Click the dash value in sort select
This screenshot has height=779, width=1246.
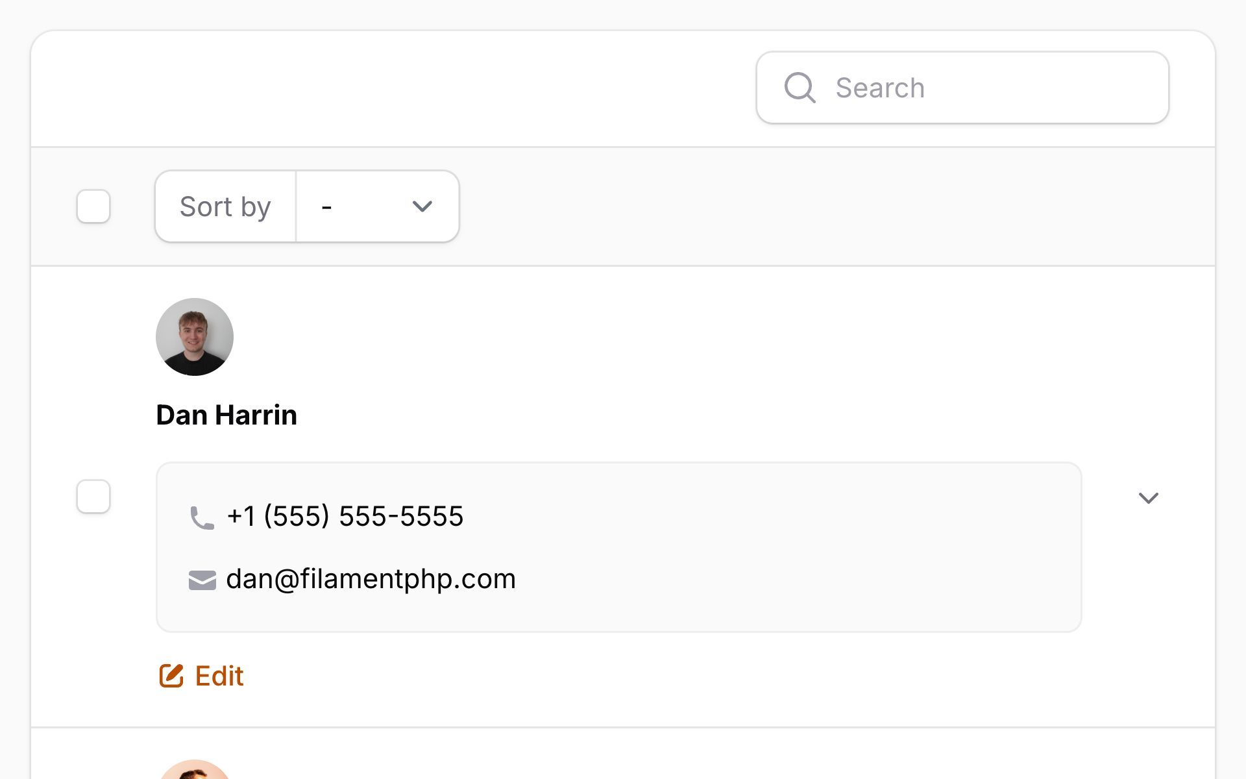(326, 207)
